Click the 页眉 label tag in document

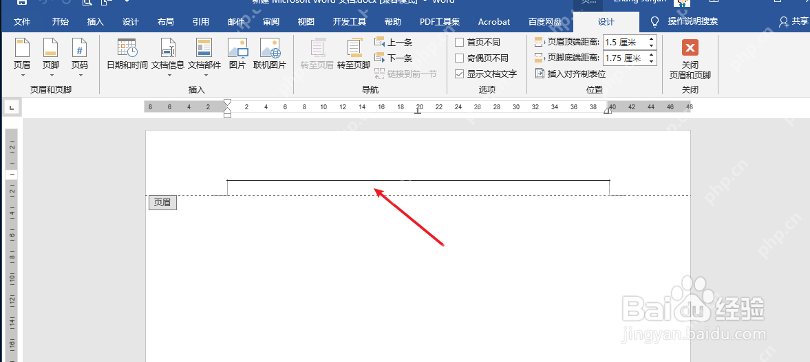[162, 203]
